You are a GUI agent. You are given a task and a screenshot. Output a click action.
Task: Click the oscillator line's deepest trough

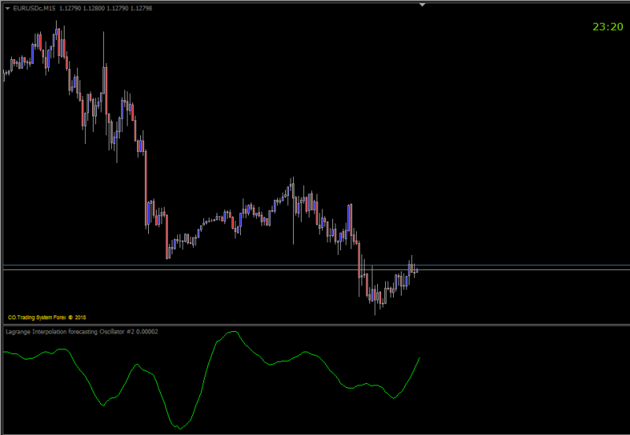coord(180,428)
